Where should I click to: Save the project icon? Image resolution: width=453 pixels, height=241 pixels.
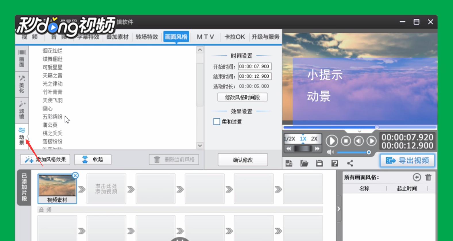tap(319, 163)
